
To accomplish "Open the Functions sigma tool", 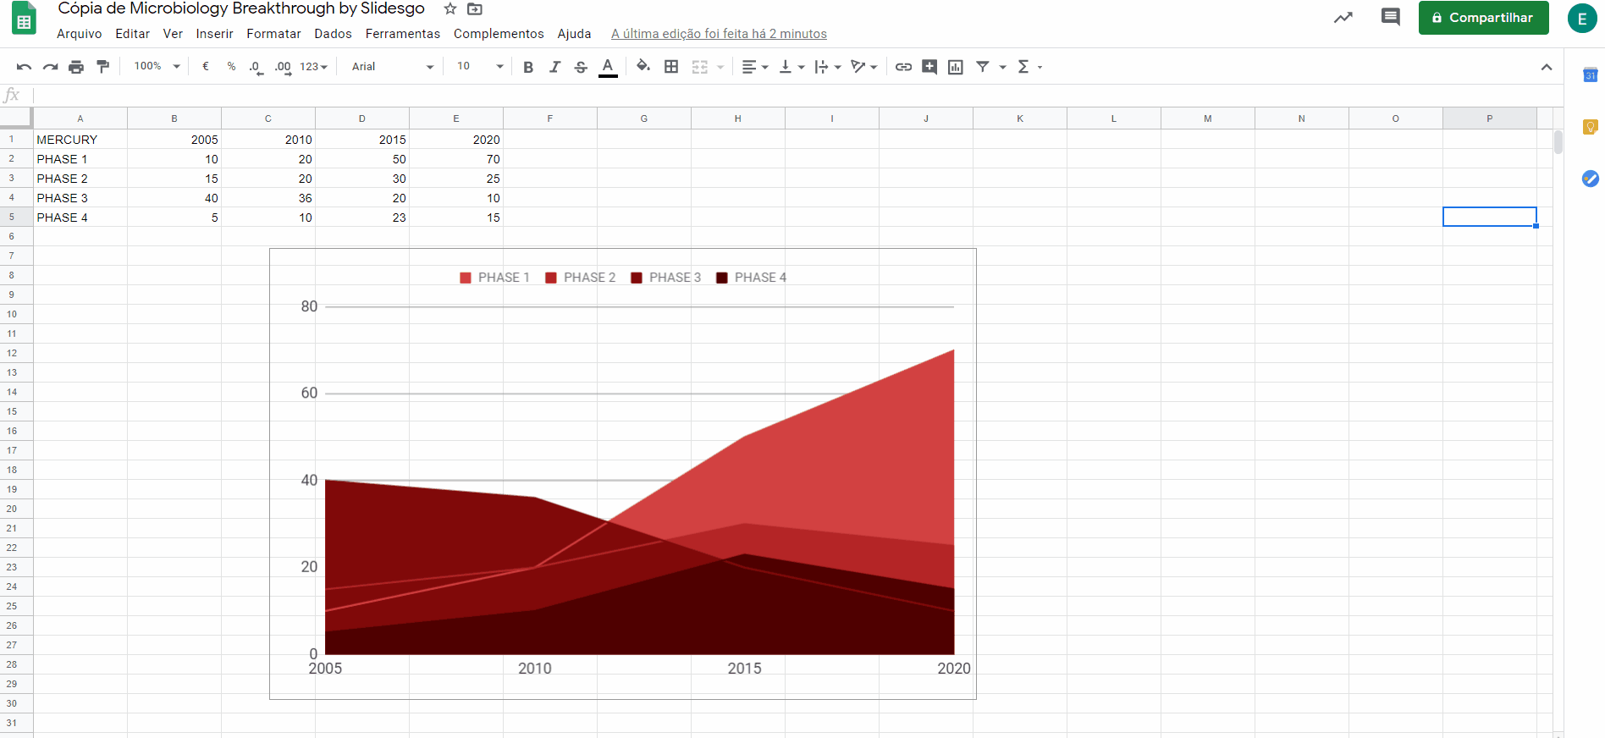I will coord(1023,67).
